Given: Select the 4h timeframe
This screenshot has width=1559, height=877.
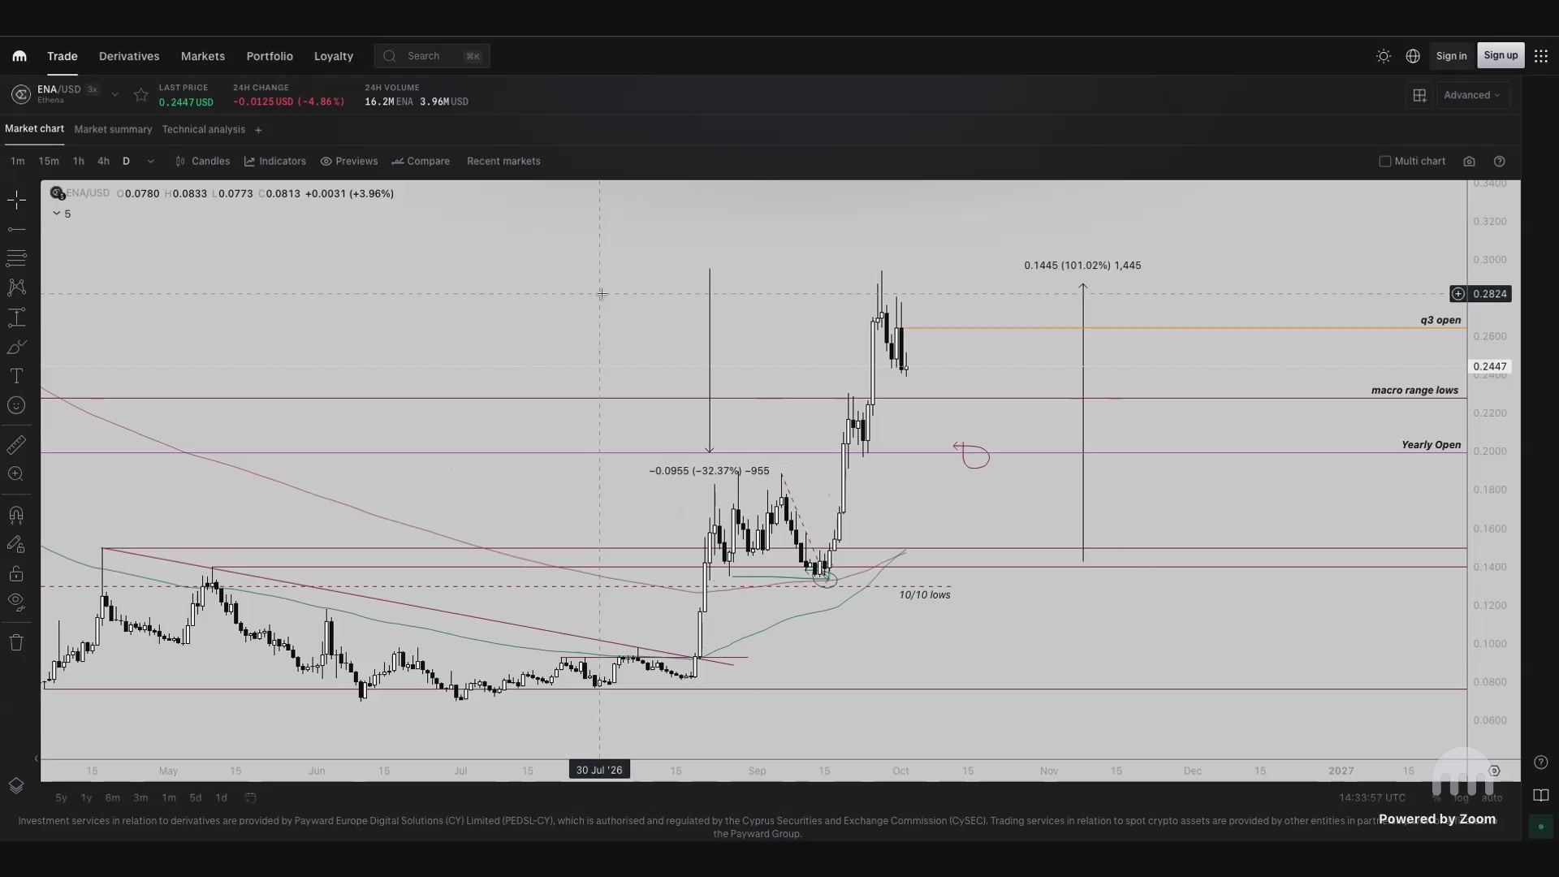Looking at the screenshot, I should coord(103,162).
